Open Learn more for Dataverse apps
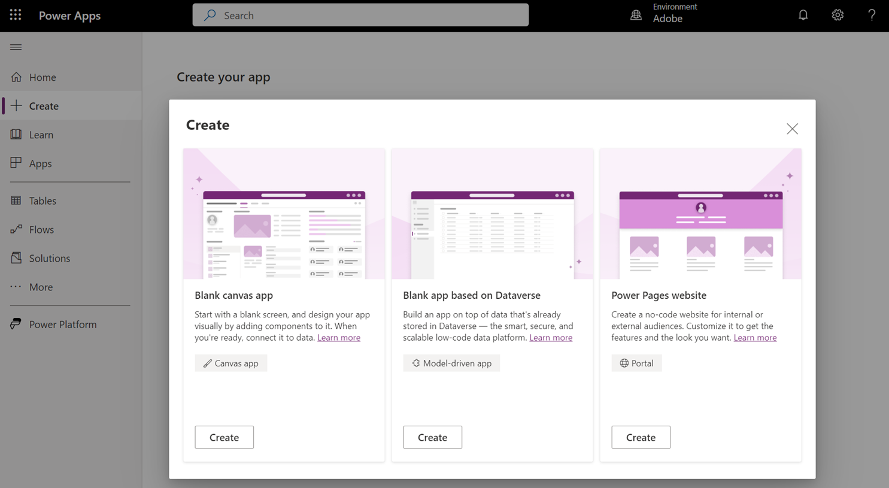The height and width of the screenshot is (488, 889). 550,337
